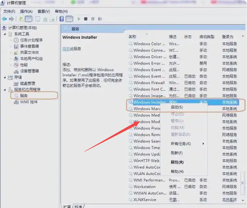Open 所有任务(K) submenu entry
Image resolution: width=247 pixels, height=208 pixels.
[181, 144]
